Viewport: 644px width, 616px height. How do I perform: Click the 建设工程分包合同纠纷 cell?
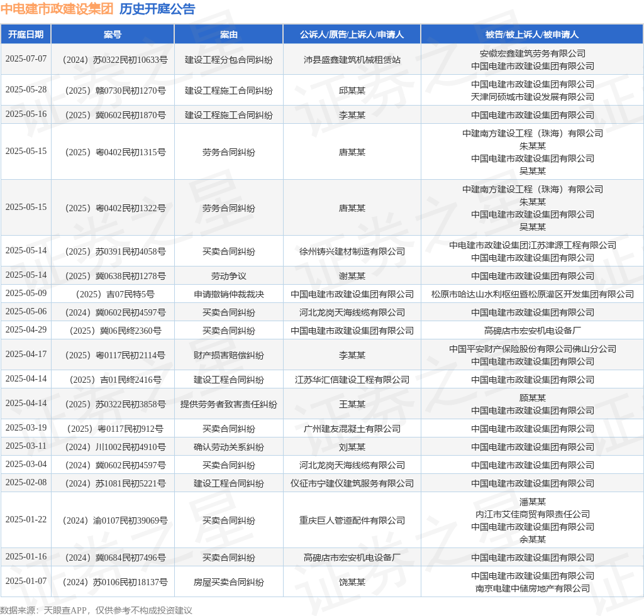coord(229,60)
